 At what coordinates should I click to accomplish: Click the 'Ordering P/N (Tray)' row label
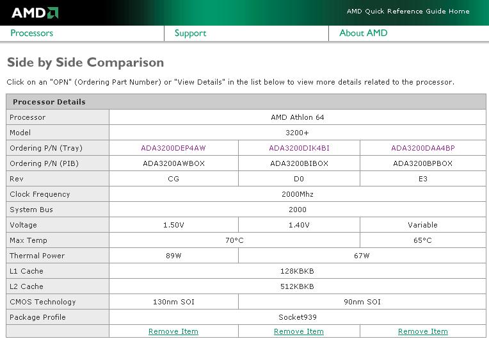tap(46, 148)
